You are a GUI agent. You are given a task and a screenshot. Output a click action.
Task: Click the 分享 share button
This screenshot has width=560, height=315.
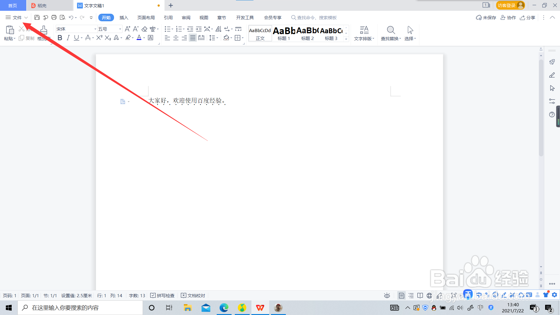(x=528, y=17)
